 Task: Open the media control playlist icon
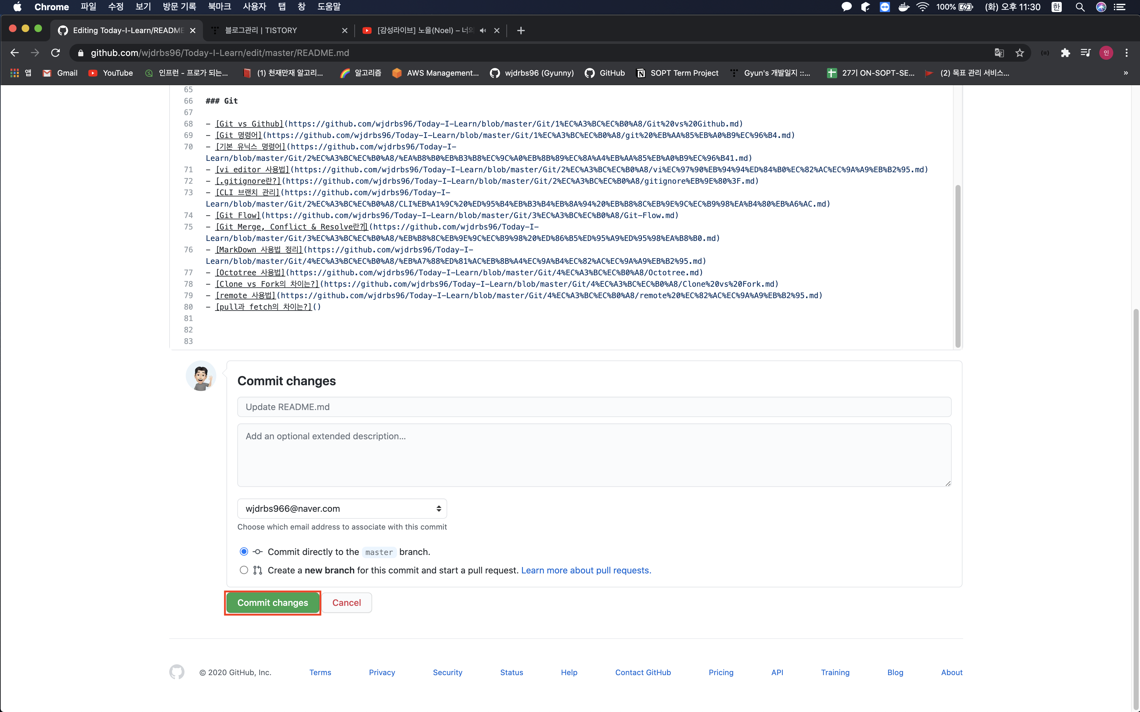tap(1085, 53)
